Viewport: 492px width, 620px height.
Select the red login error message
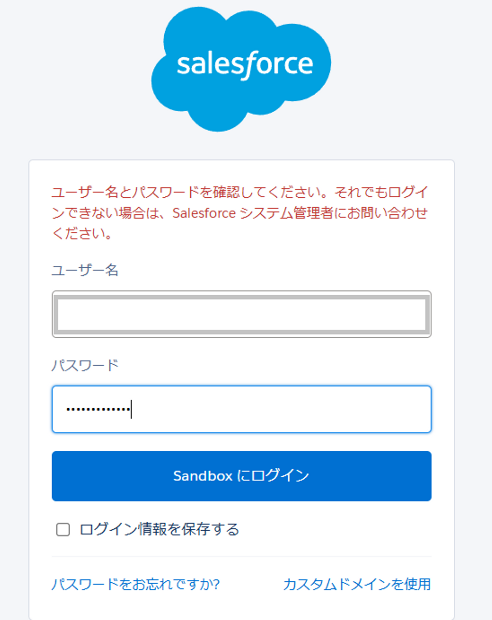(x=239, y=213)
